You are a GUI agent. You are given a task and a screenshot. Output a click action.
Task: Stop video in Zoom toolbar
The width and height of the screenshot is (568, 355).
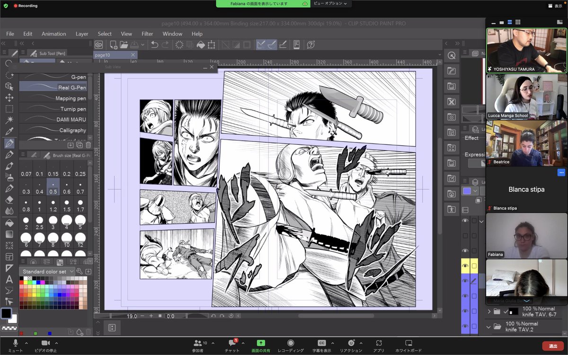click(x=46, y=346)
